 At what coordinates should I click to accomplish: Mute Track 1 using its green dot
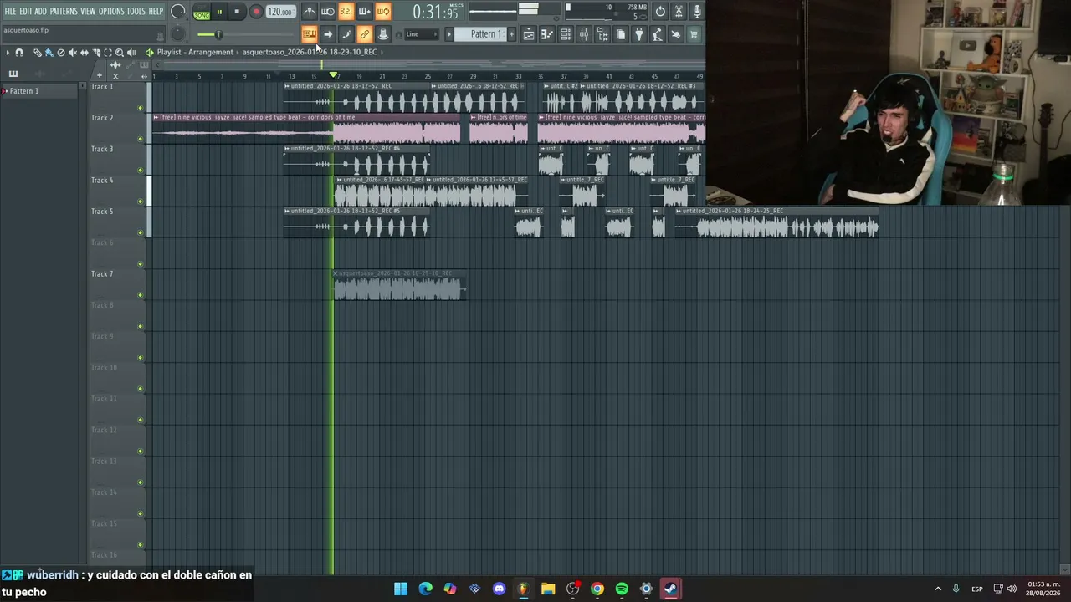pyautogui.click(x=140, y=108)
